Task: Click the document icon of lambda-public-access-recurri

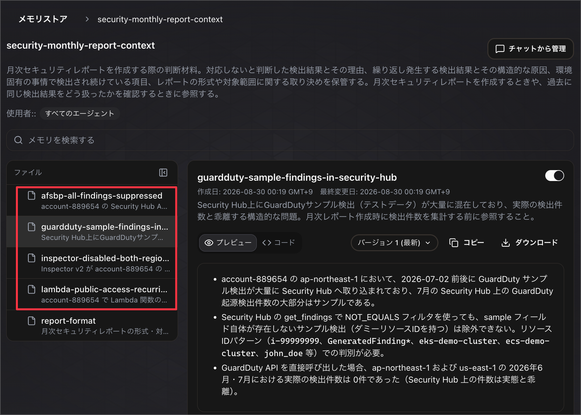Action: pyautogui.click(x=31, y=289)
